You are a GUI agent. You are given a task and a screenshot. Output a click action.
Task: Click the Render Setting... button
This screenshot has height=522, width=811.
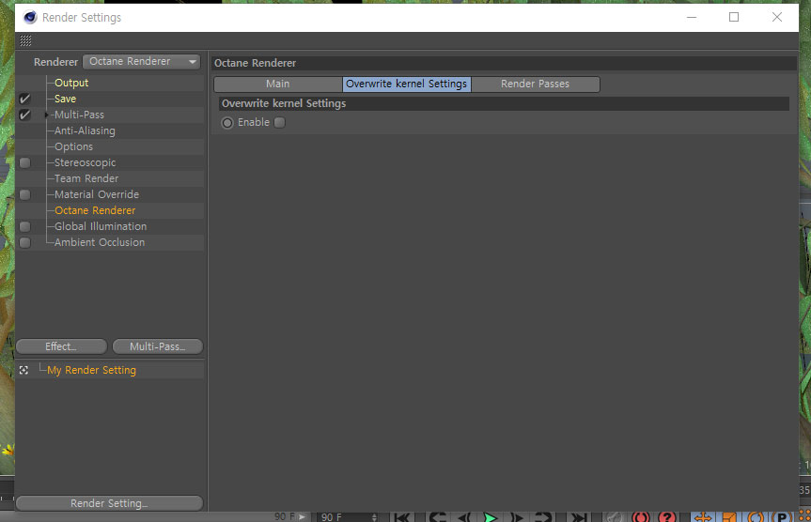pyautogui.click(x=109, y=503)
